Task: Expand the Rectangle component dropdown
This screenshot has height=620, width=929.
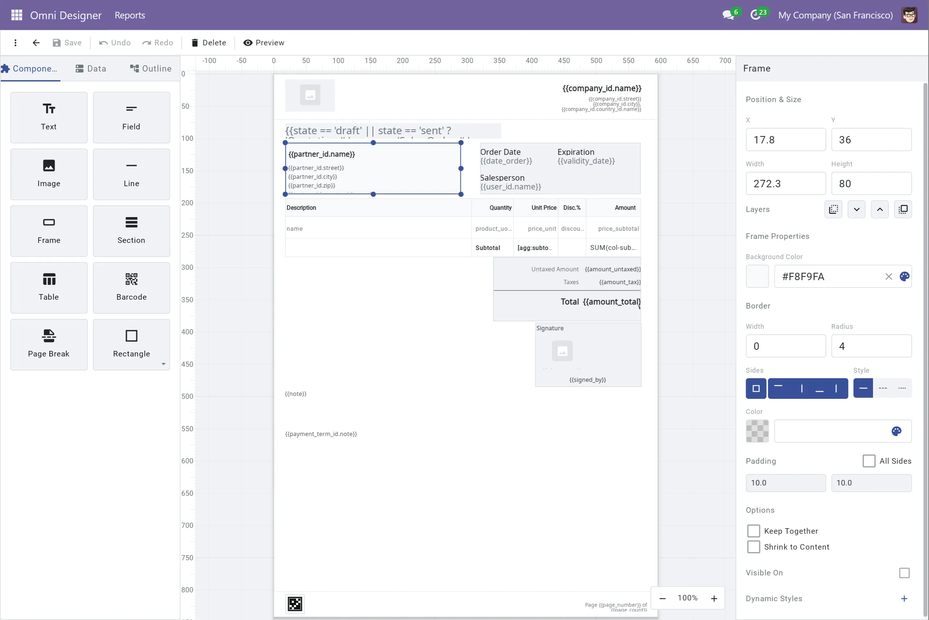Action: tap(163, 365)
